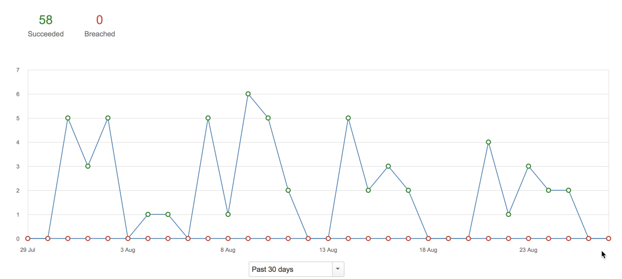Pick the 16 Aug green point at 3
The image size is (622, 279).
click(x=388, y=166)
